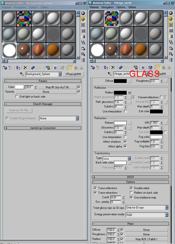Click eyedropper pick material icon in Vitrage_archi editor
This screenshot has height=244, width=175.
(110, 74)
